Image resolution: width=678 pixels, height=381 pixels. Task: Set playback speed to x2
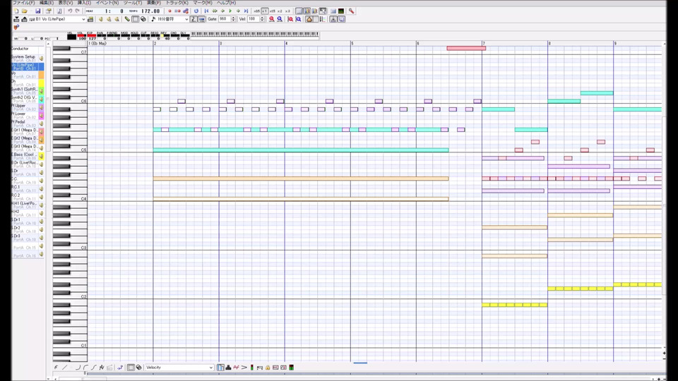click(280, 11)
